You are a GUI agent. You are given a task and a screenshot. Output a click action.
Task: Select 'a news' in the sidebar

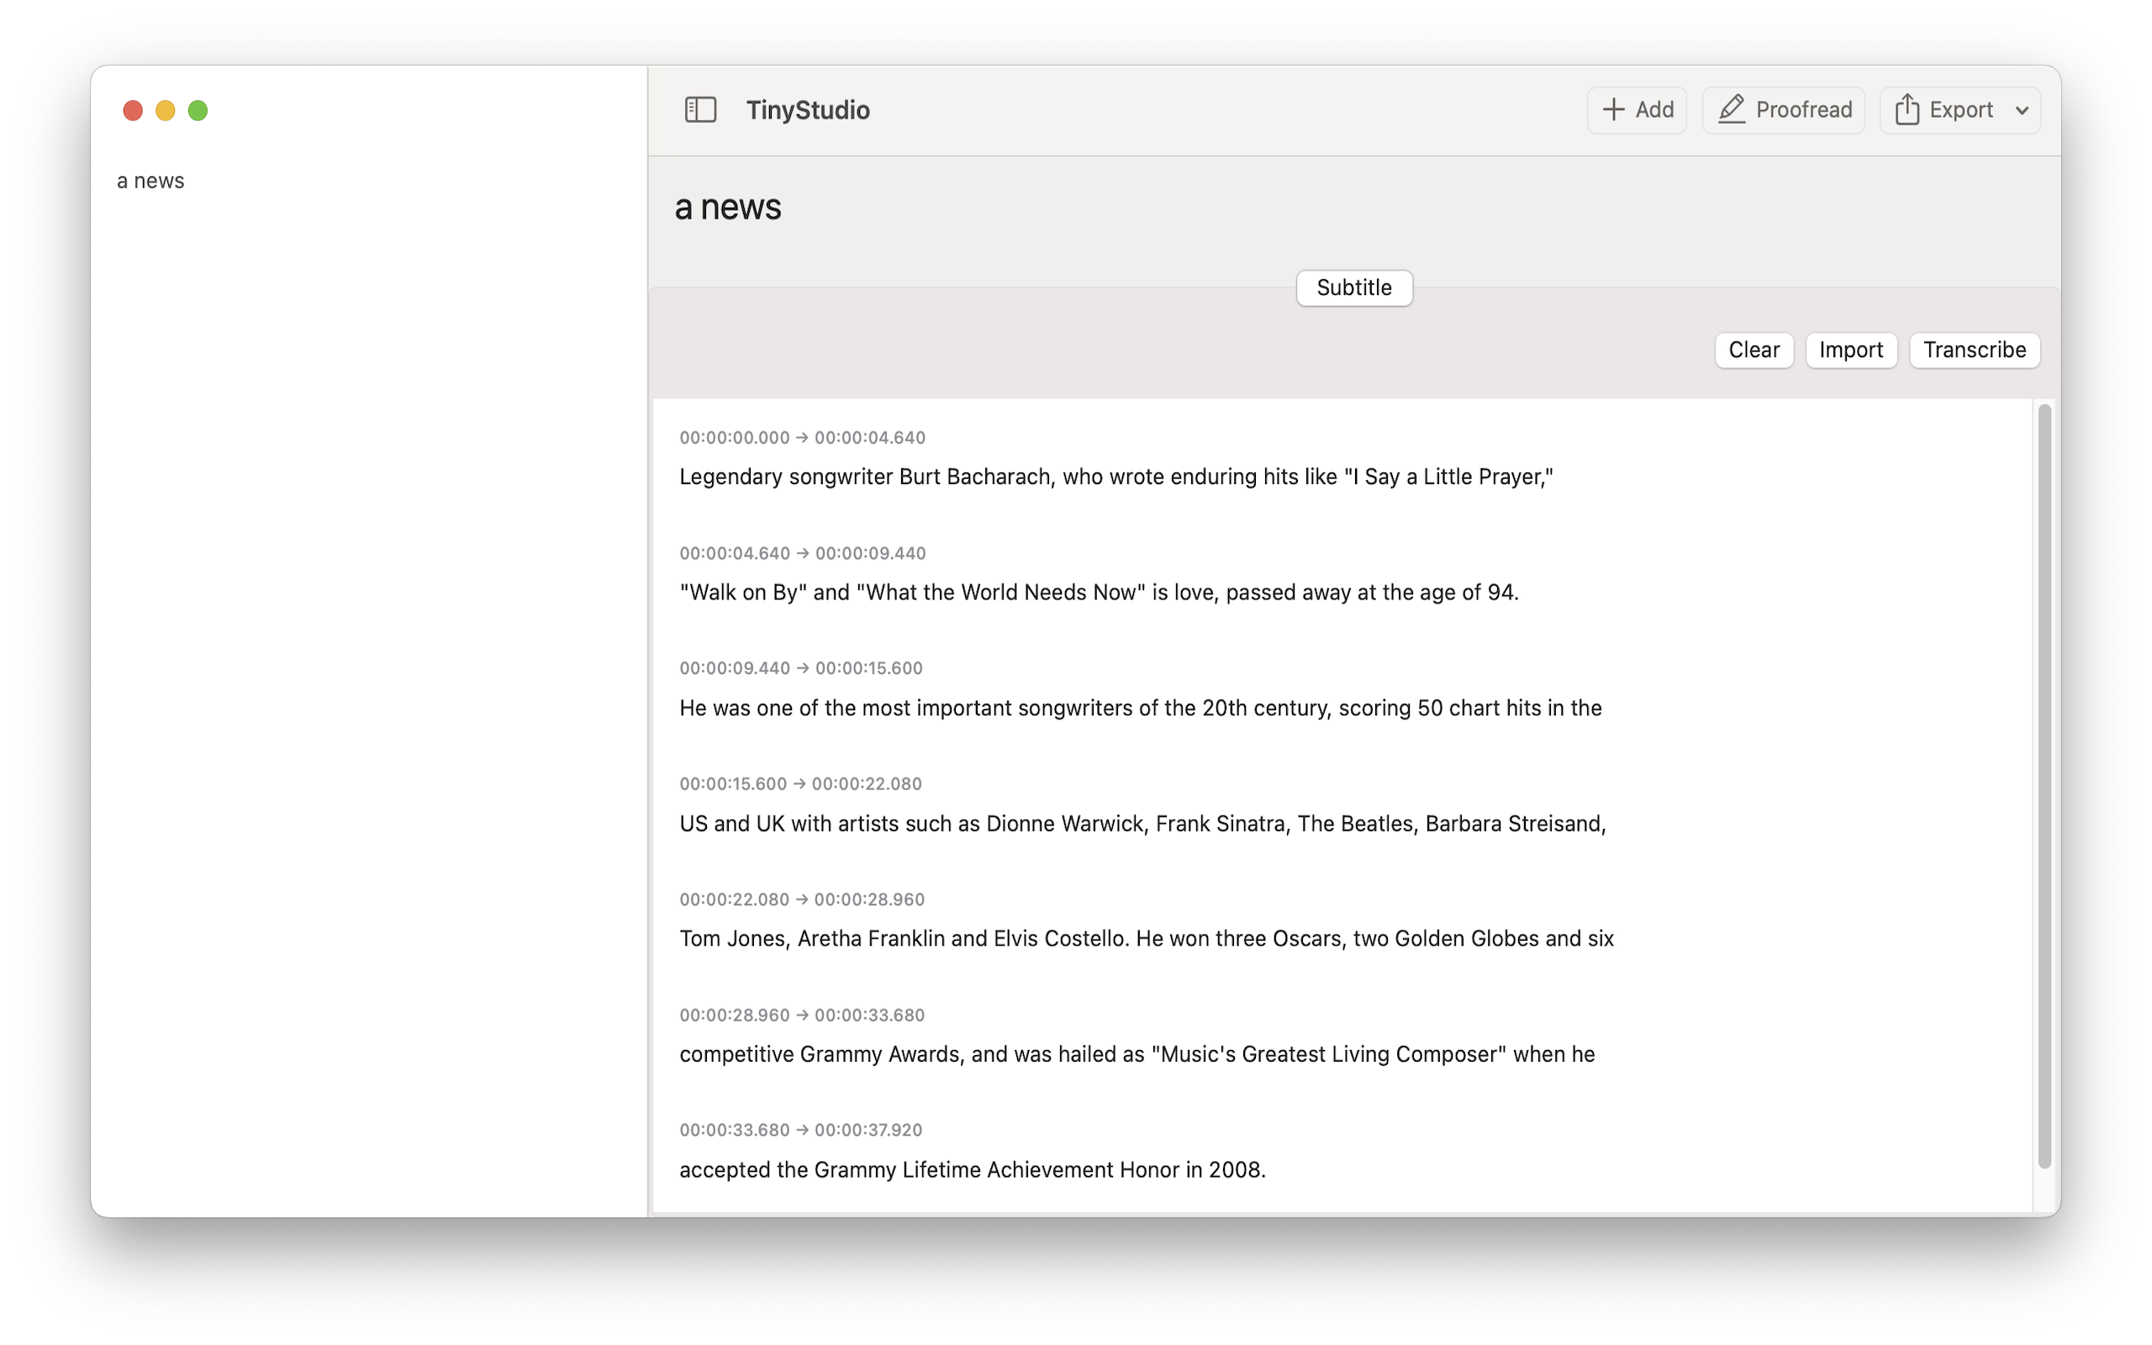click(x=151, y=182)
